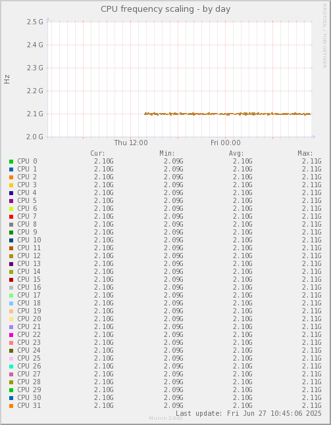Click the 'CPU 15' legend label

[x=29, y=279]
